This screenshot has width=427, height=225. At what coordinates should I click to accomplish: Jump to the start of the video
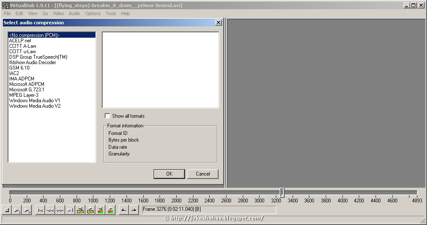pyautogui.click(x=40, y=210)
